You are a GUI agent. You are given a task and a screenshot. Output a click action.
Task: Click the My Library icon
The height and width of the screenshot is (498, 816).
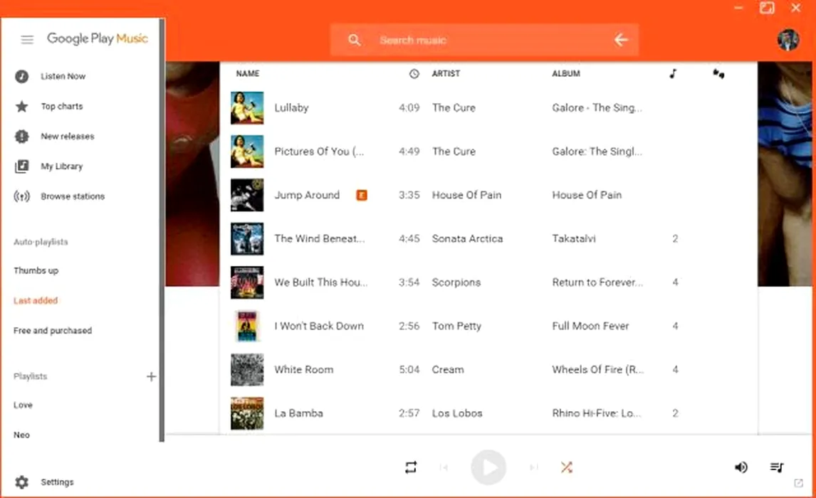21,166
